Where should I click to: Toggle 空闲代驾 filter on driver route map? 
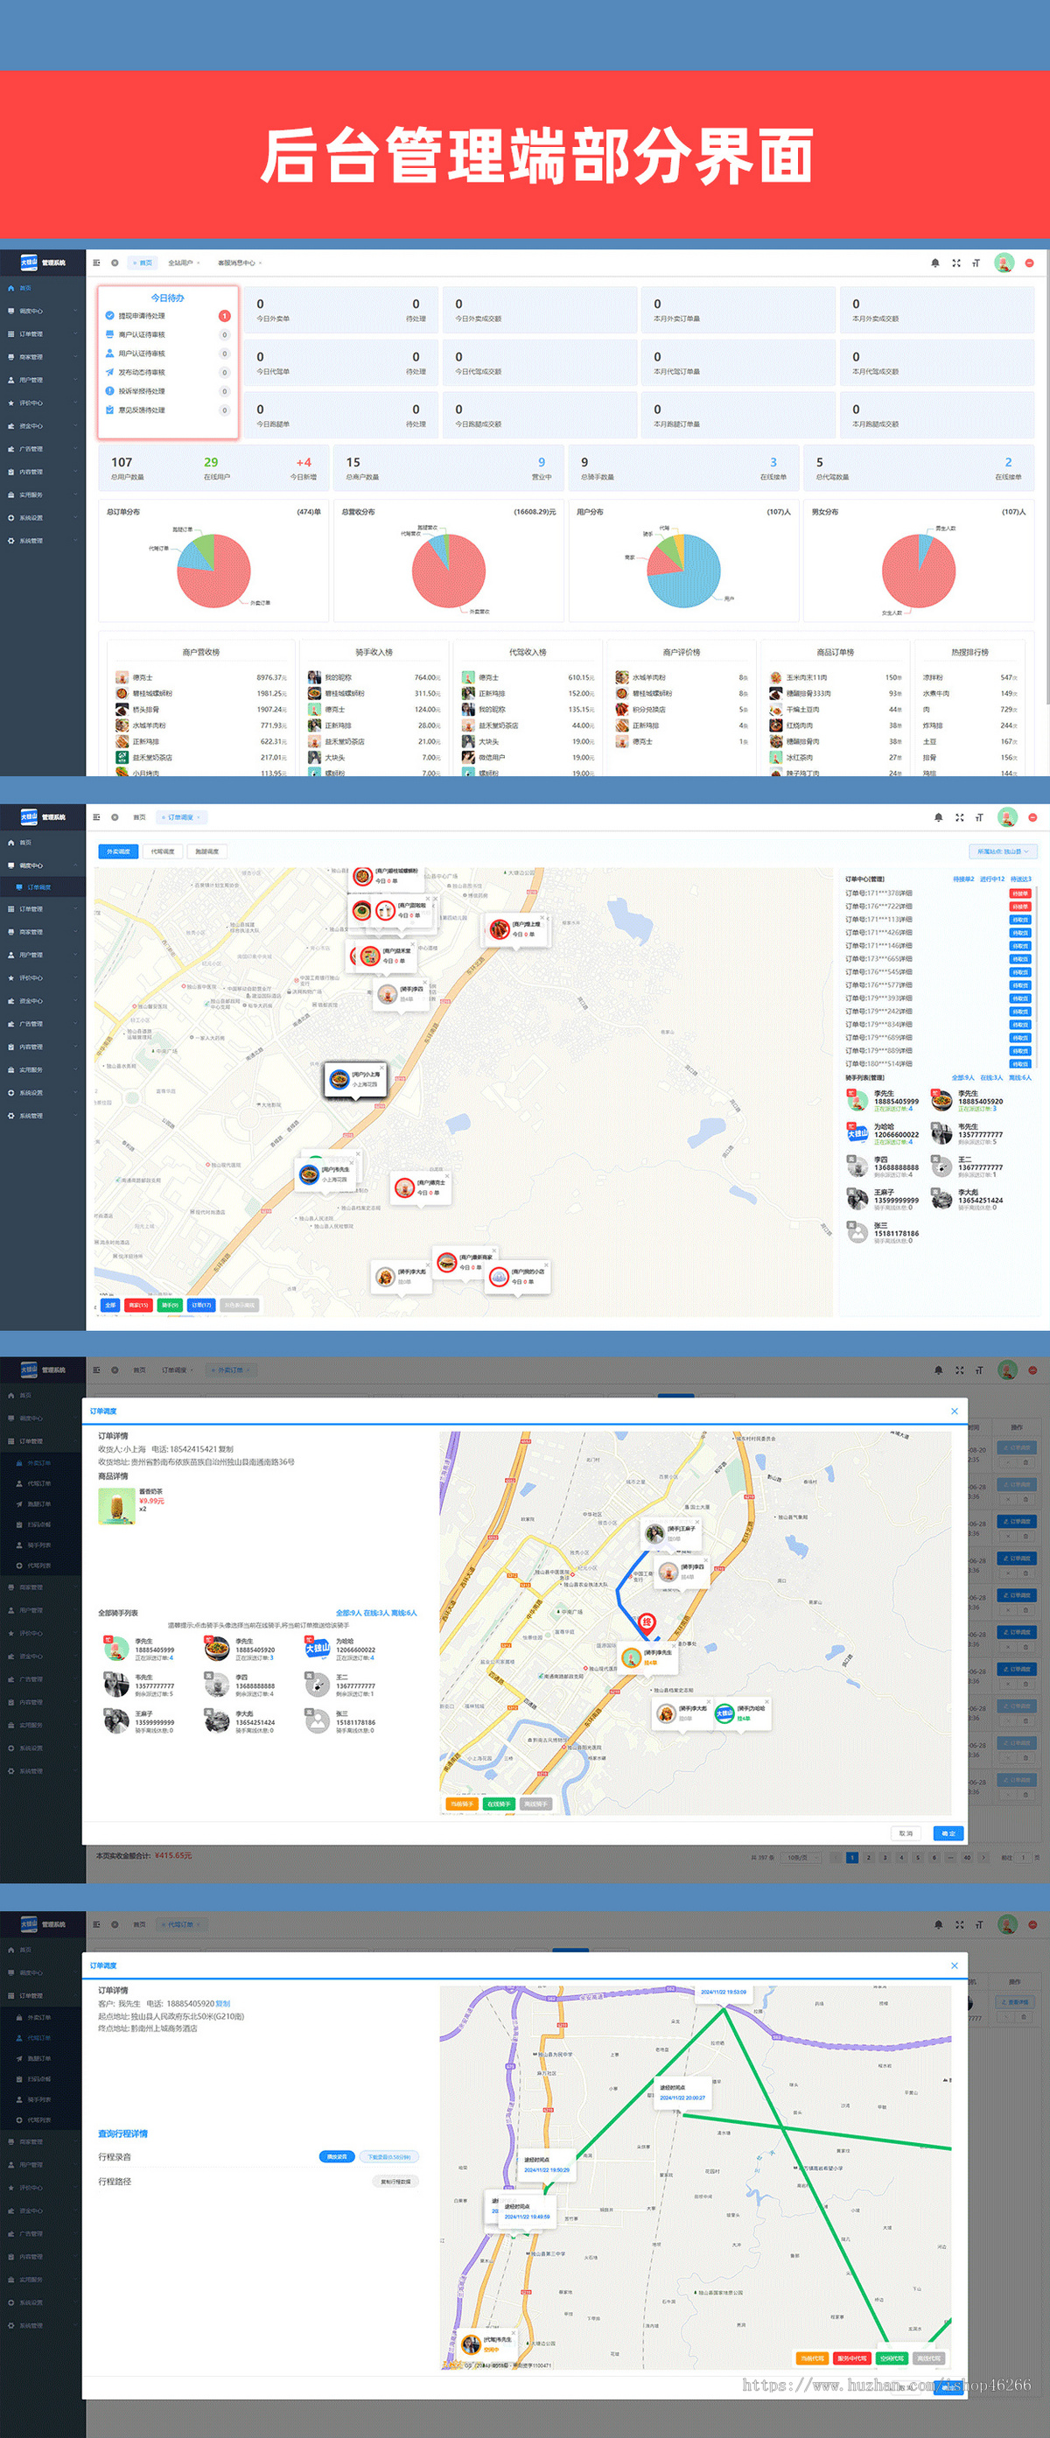(891, 2358)
